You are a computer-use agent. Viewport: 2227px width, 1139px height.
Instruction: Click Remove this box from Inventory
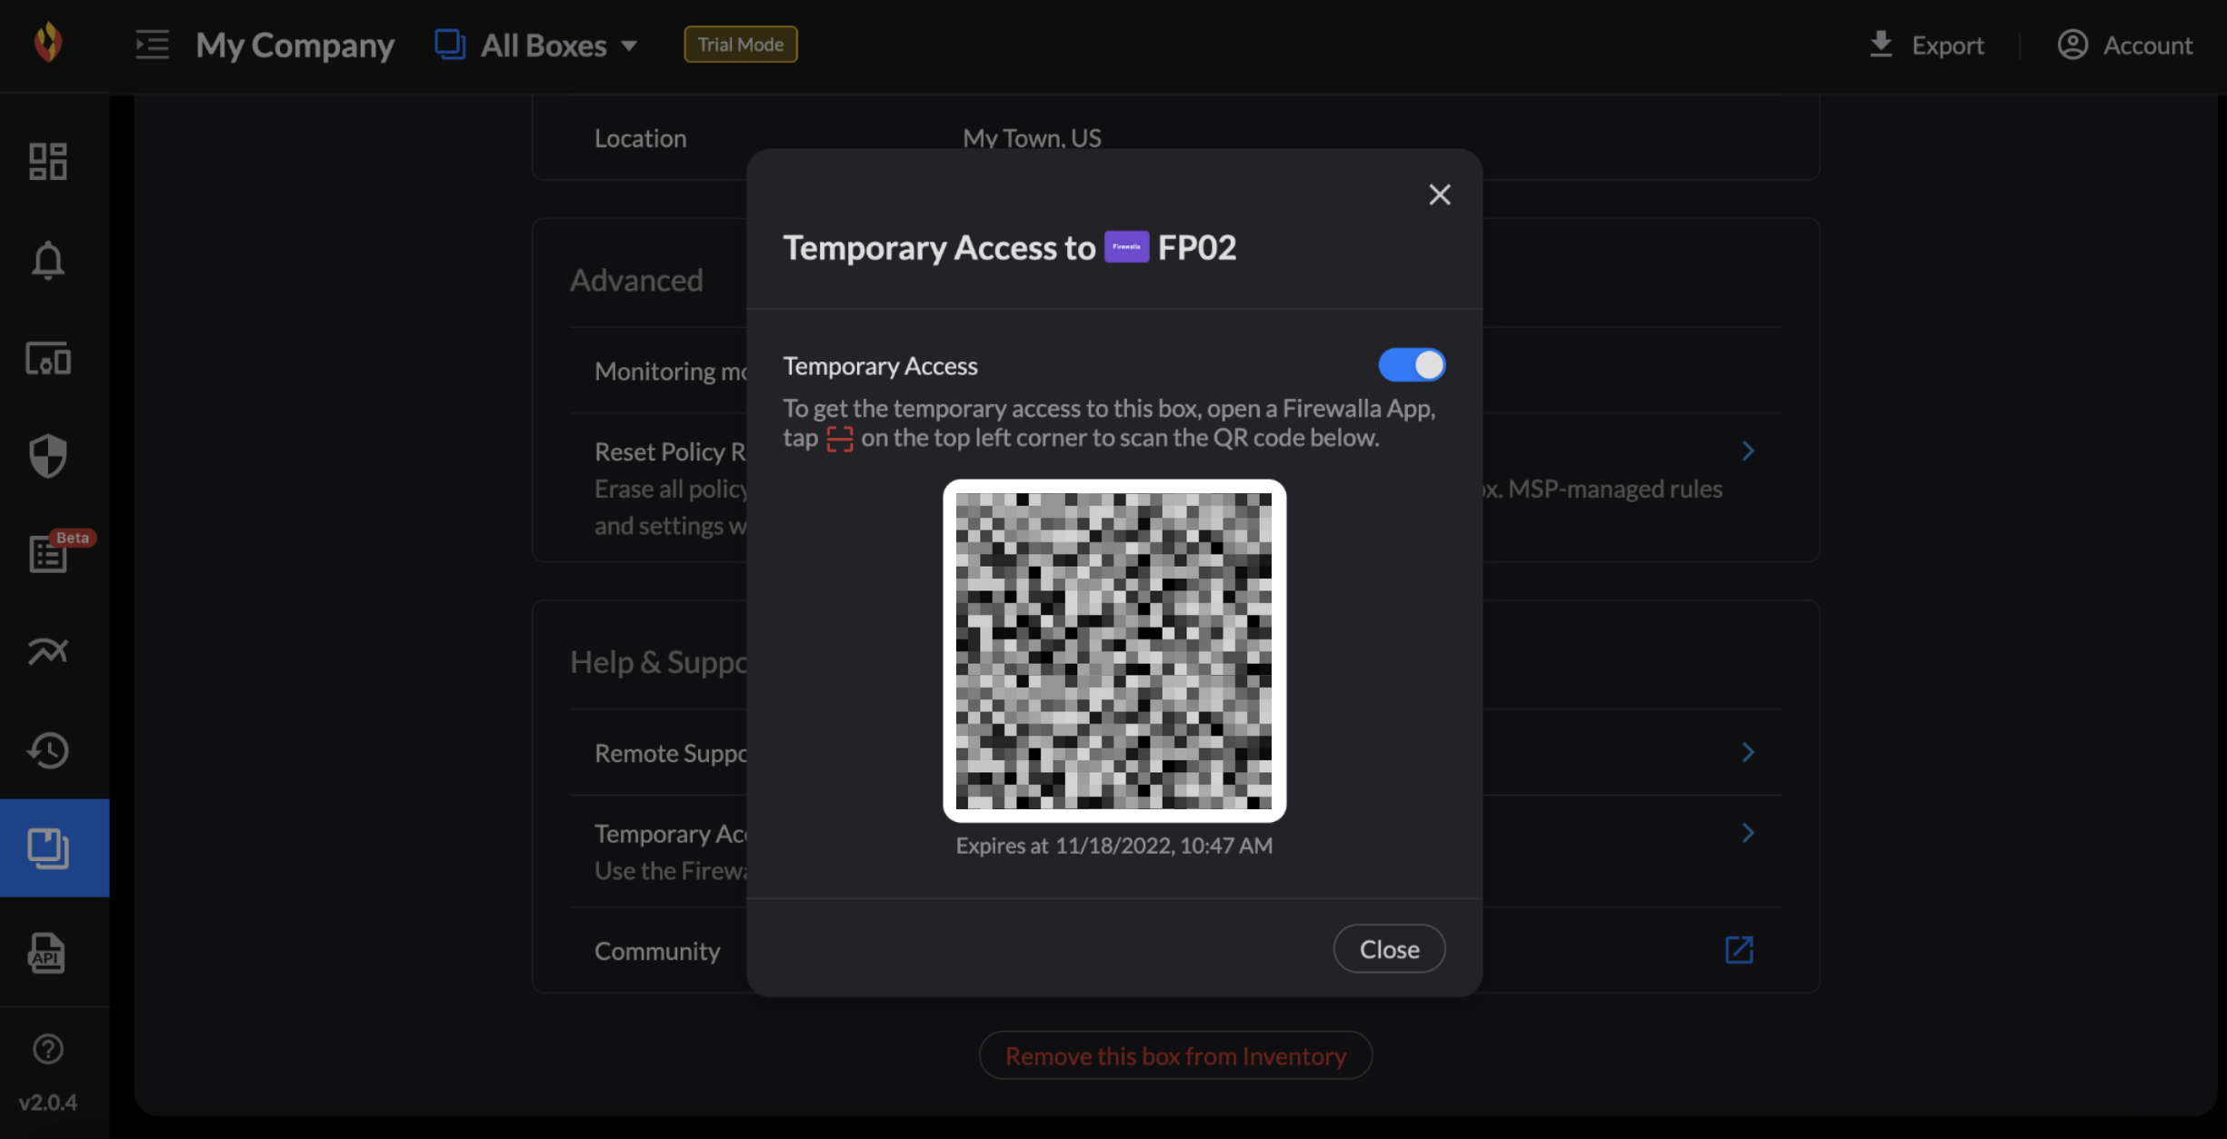[1175, 1055]
